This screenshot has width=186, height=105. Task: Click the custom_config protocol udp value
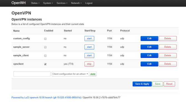pyautogui.click(x=122, y=38)
